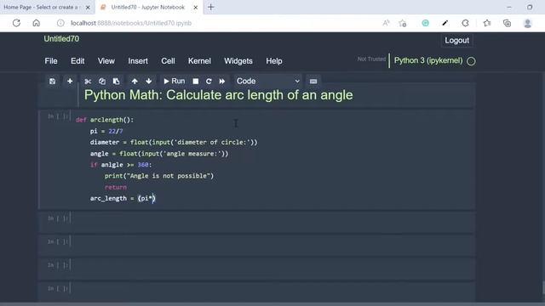
Task: Refresh the page in browser
Action: click(16, 23)
